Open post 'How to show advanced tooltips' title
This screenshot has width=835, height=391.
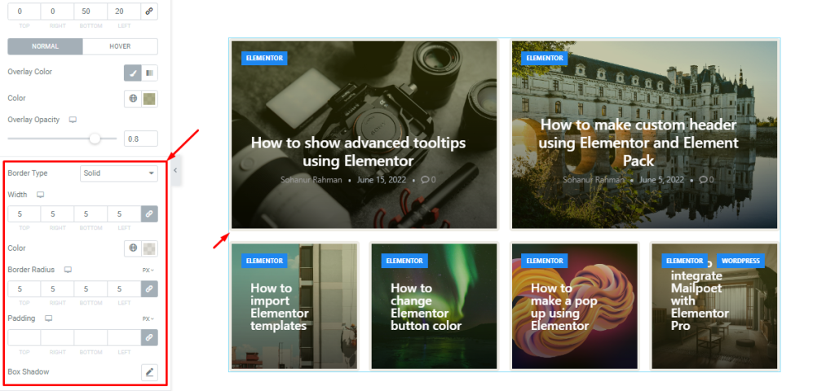click(x=359, y=151)
